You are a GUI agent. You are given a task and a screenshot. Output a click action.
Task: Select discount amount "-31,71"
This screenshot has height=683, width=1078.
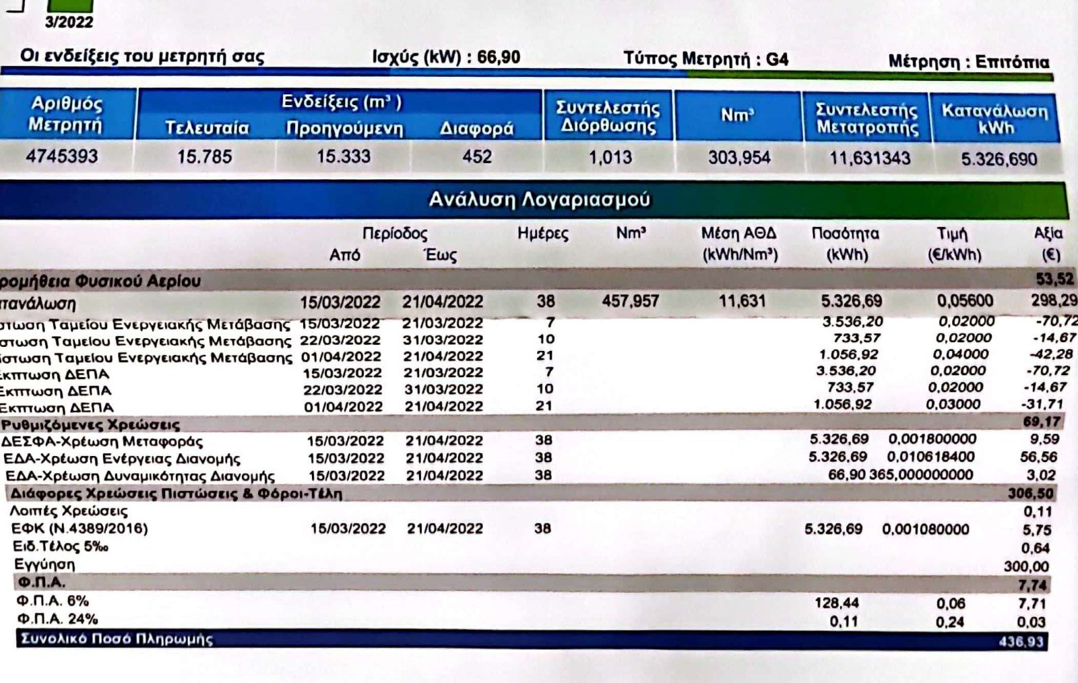pyautogui.click(x=1043, y=404)
